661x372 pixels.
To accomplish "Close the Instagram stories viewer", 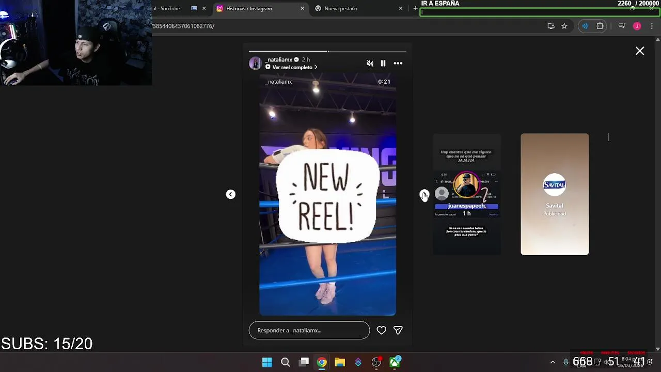I will tap(640, 51).
